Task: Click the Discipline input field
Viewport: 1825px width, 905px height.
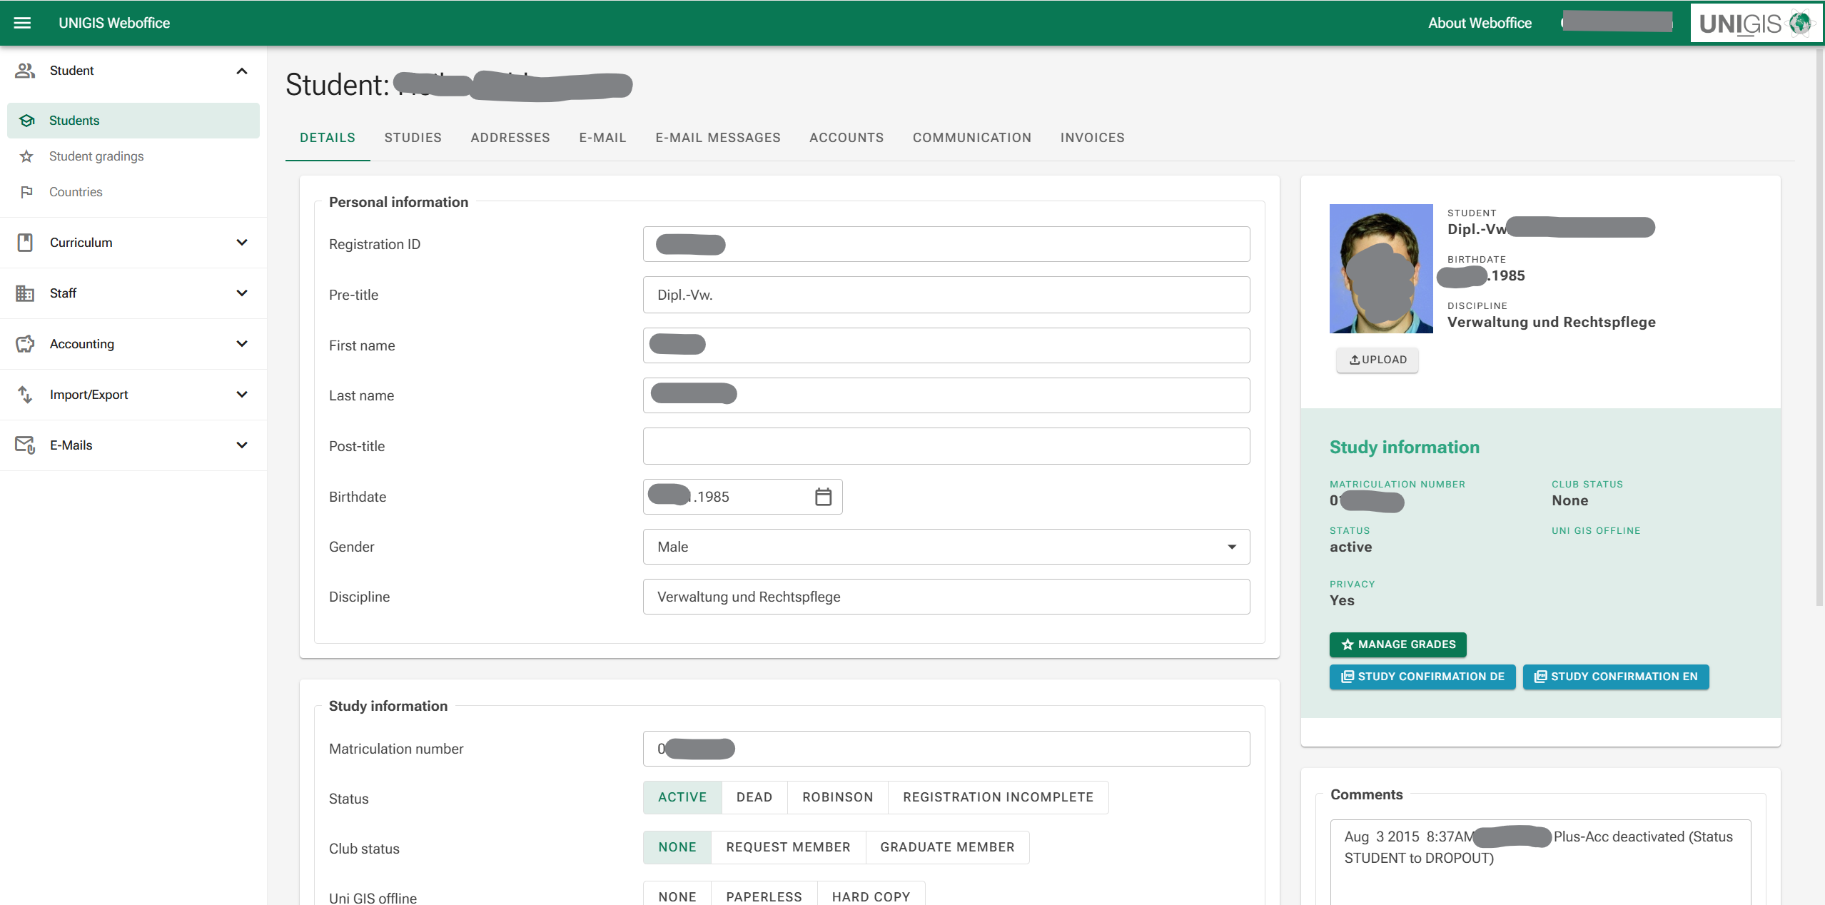Action: [x=946, y=597]
